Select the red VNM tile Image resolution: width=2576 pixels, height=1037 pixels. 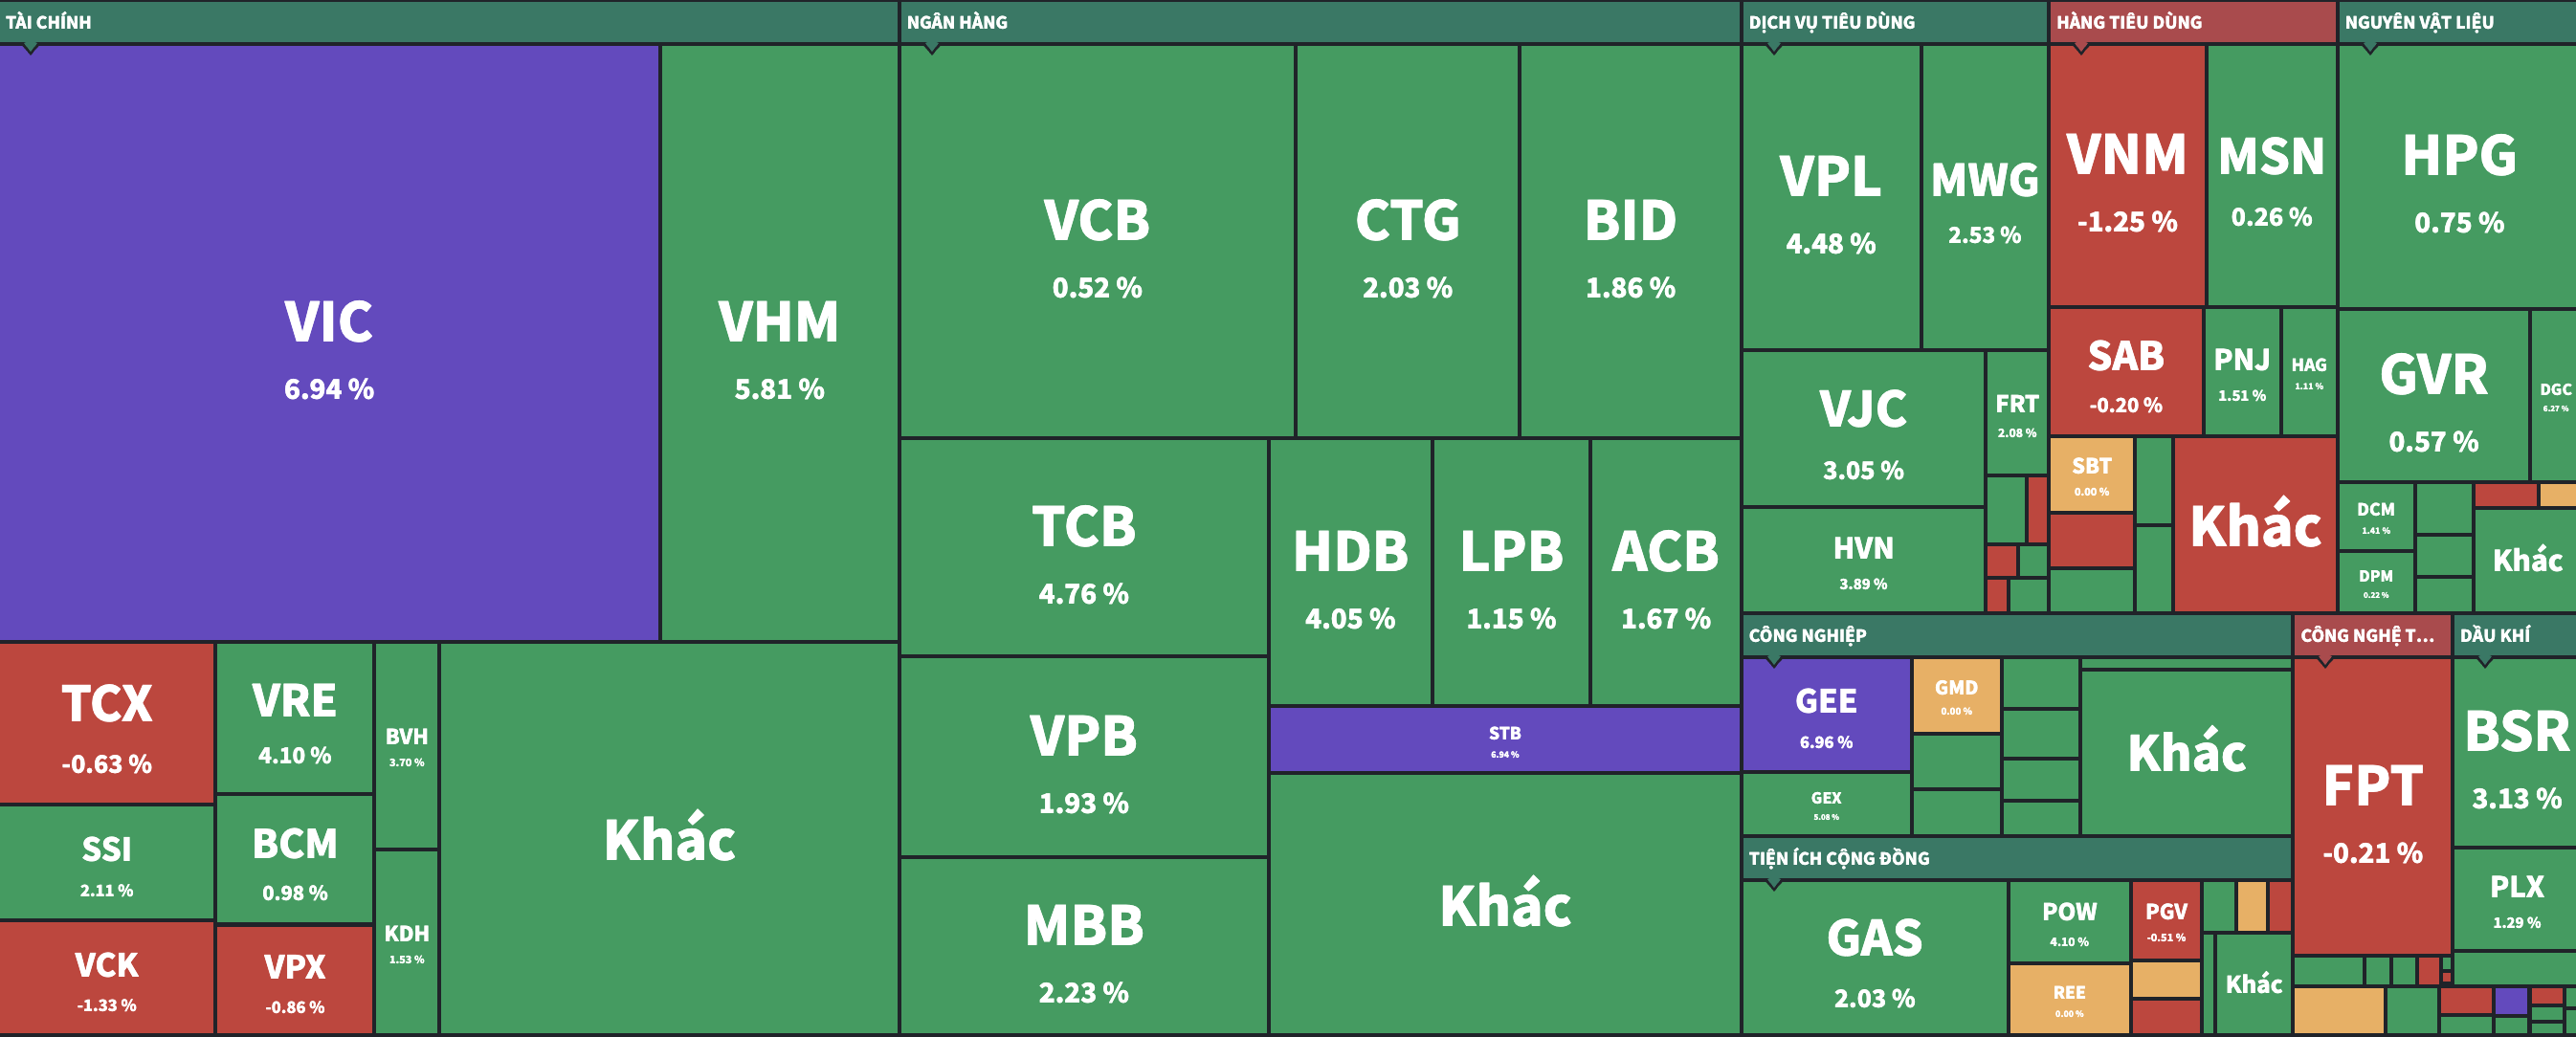point(2126,175)
